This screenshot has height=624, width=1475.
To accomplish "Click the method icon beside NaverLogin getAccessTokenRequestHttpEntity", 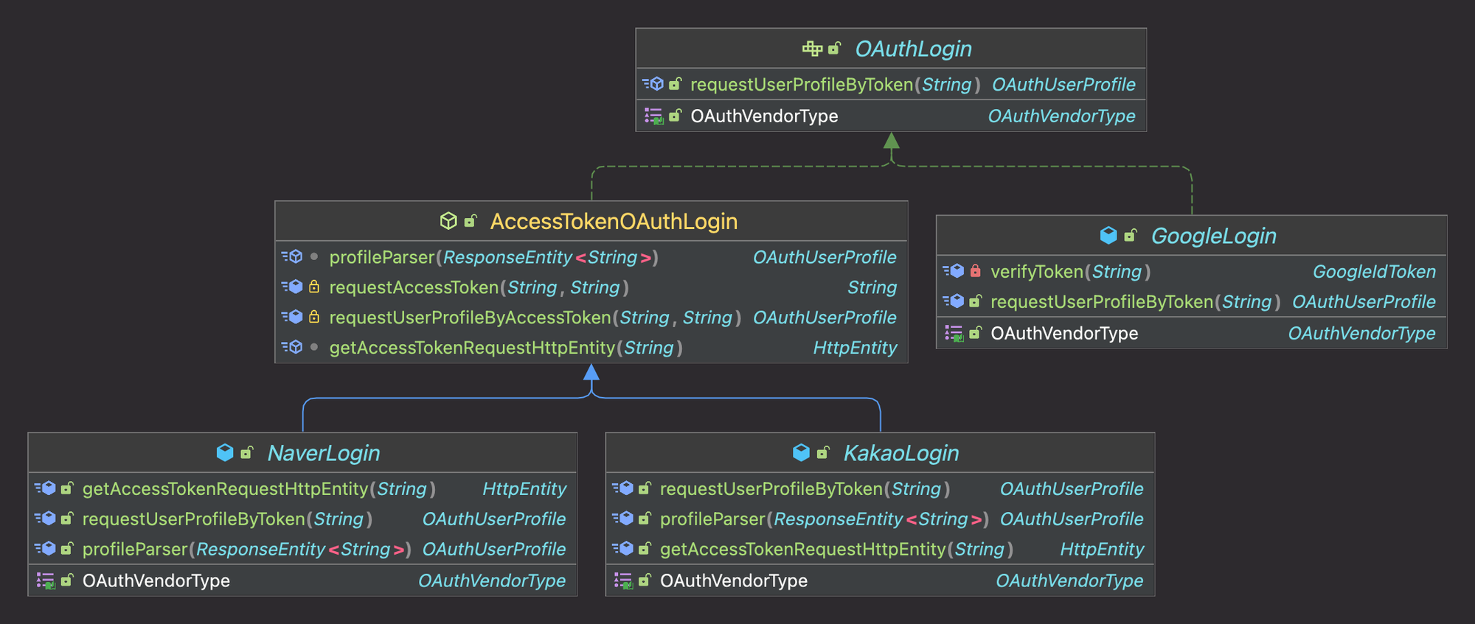I will click(45, 488).
